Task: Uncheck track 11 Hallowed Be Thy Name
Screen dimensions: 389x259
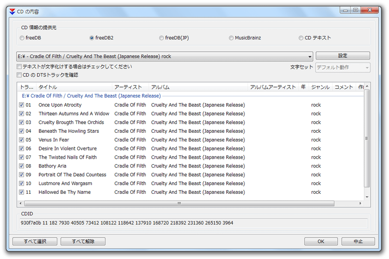Action: [x=22, y=192]
